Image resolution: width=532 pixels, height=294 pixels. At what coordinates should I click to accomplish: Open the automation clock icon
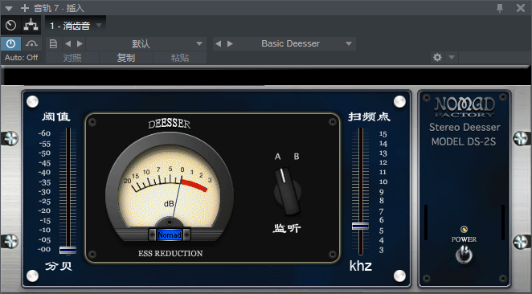pos(11,26)
